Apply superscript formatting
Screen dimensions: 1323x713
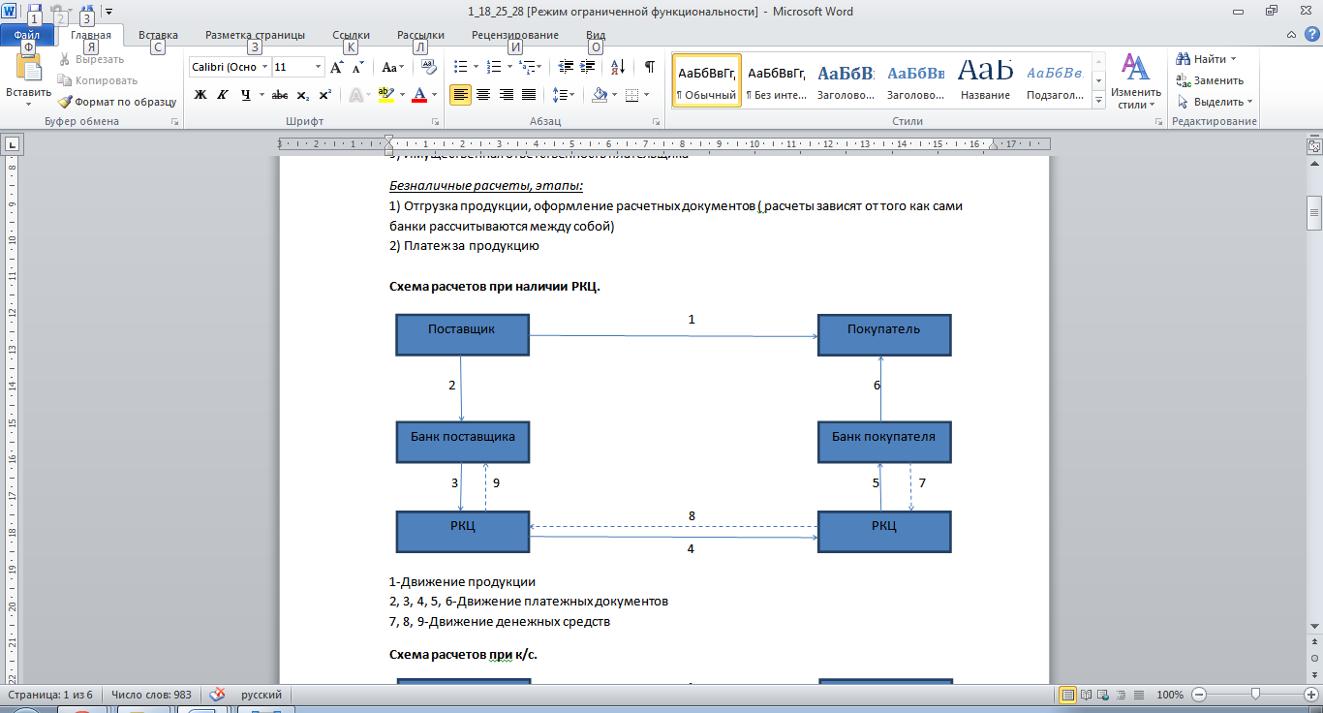pyautogui.click(x=325, y=95)
